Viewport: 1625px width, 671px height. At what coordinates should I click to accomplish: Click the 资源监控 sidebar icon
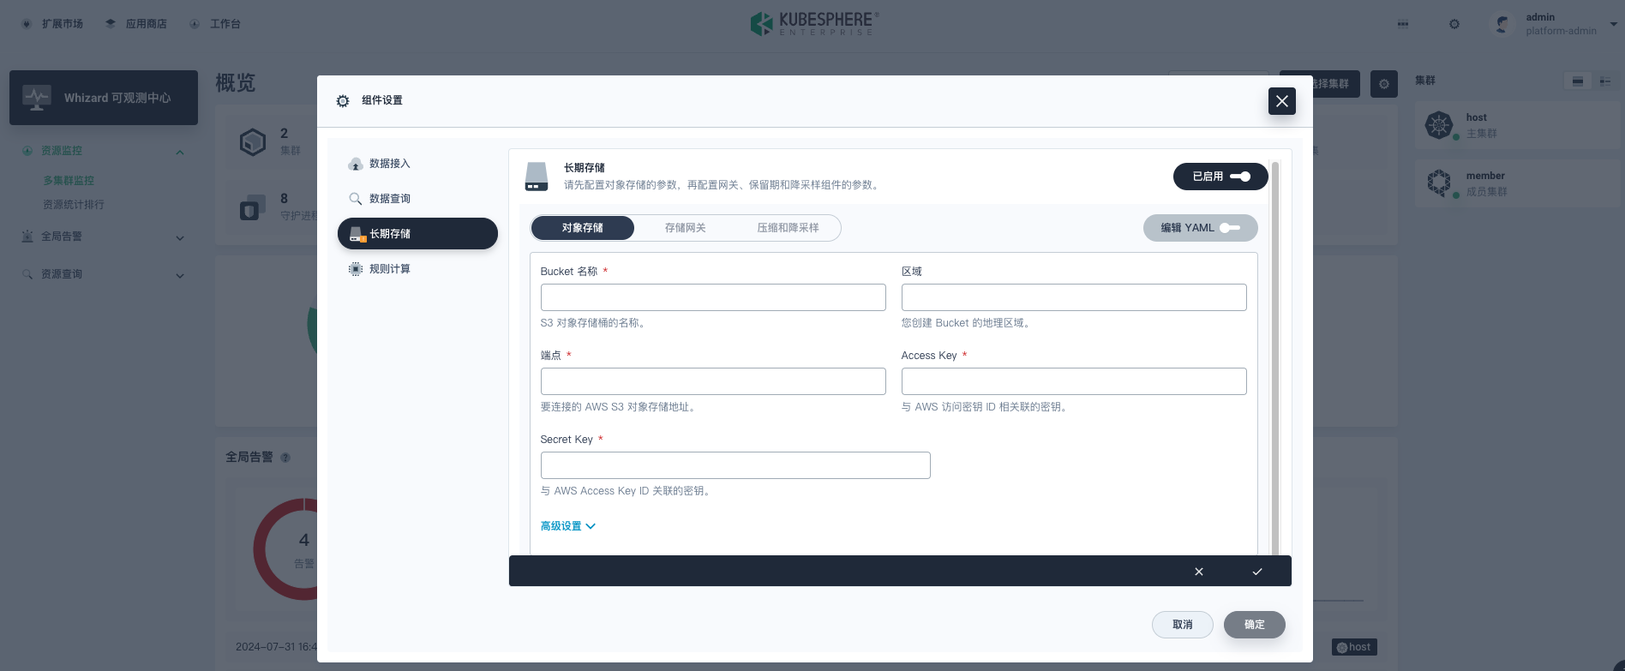tap(27, 151)
